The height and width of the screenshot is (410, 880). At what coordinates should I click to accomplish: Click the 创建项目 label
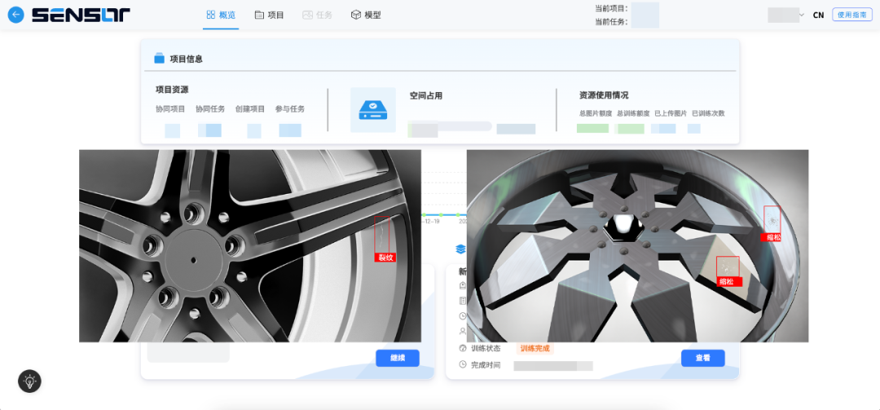[250, 109]
